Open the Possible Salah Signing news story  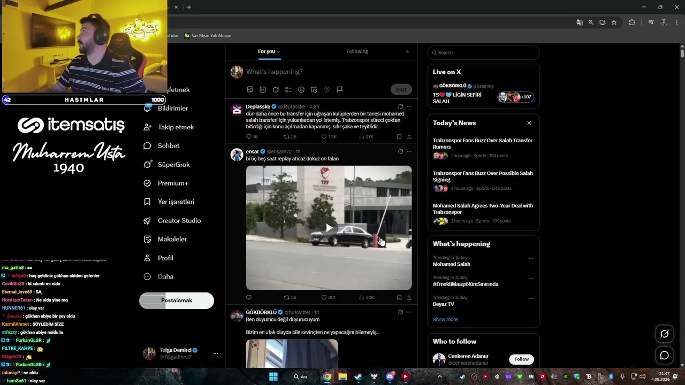pos(483,181)
